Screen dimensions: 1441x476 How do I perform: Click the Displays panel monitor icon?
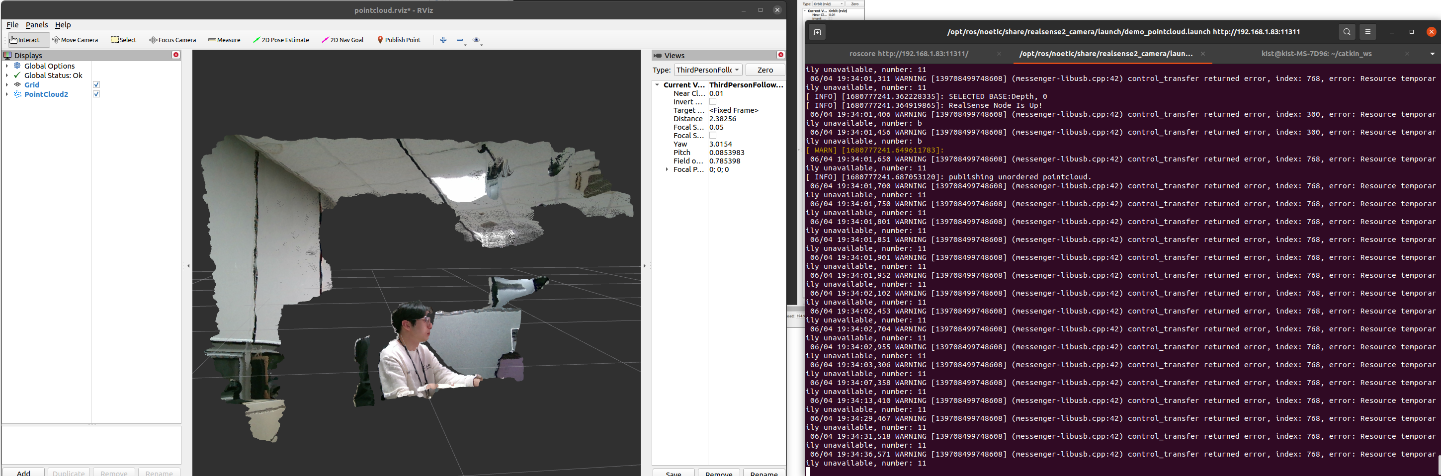pyautogui.click(x=8, y=55)
